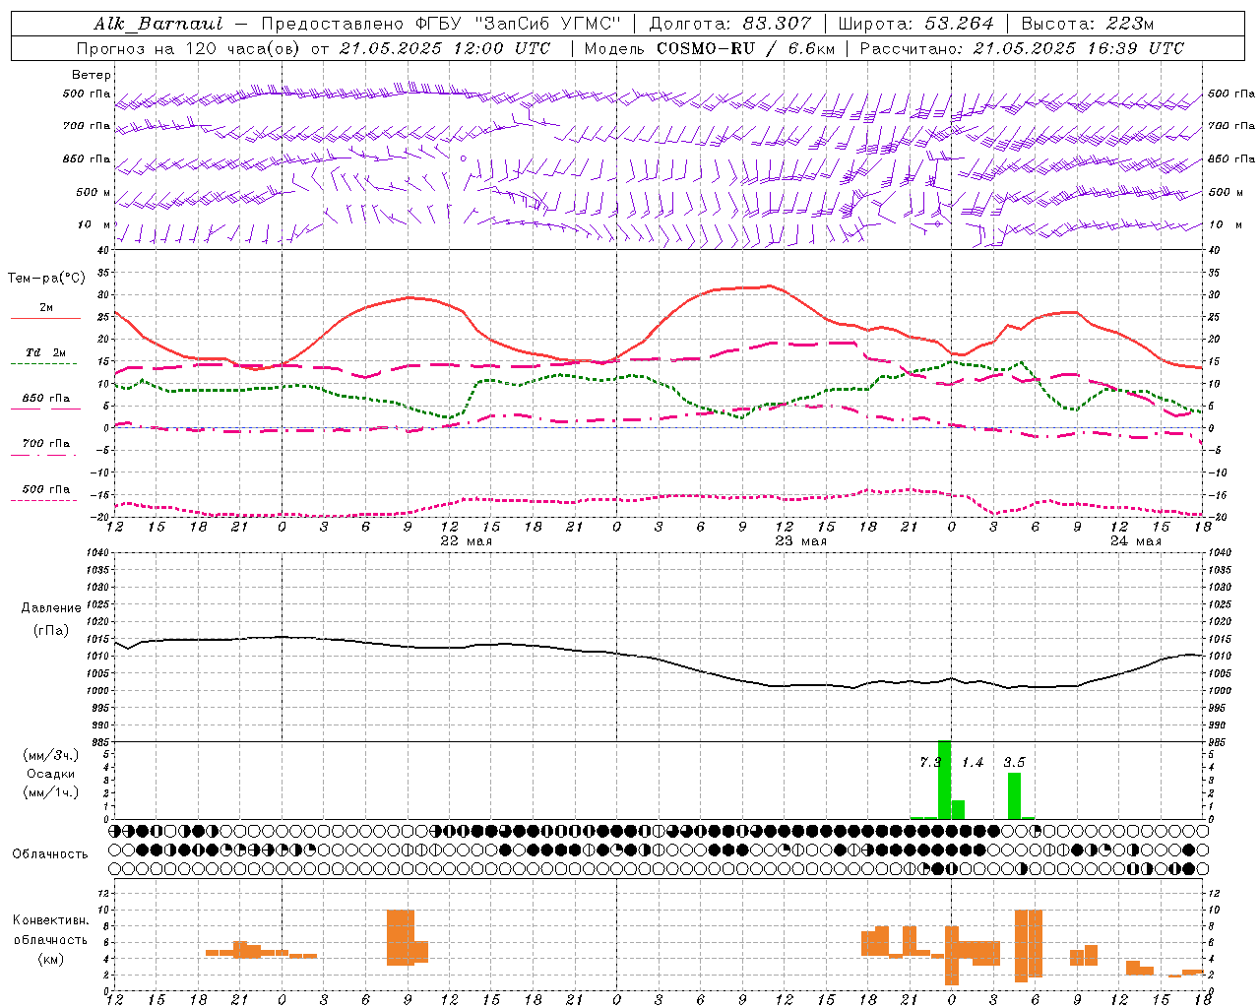The image size is (1260, 1008).
Task: Click the 'Модель COSMO-RU / 6.6км' label
Action: pyautogui.click(x=709, y=48)
